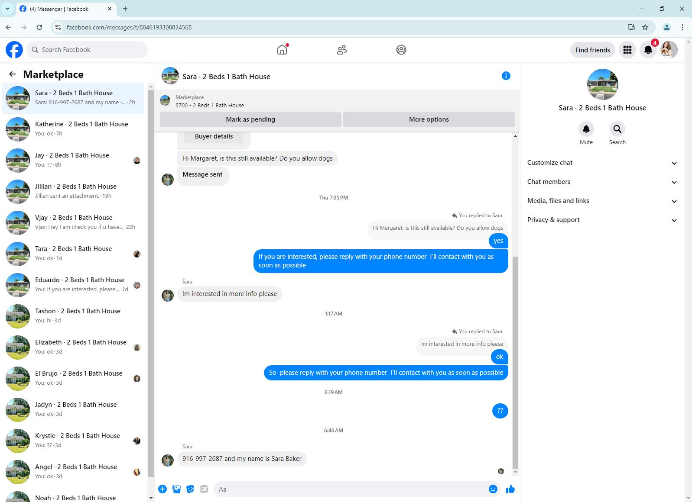This screenshot has width=692, height=502.
Task: Open Tara's chat conversation
Action: 73,254
